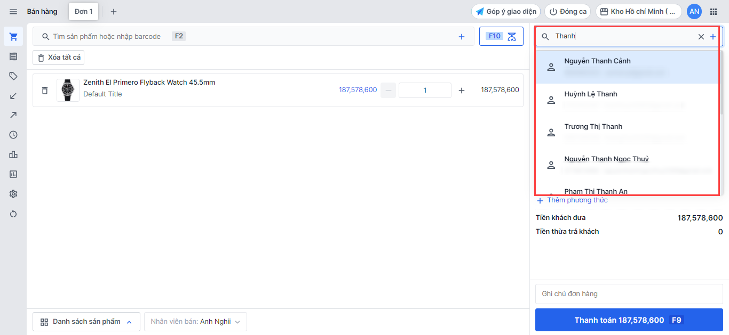Open settings gear in sidebar

[x=13, y=194]
